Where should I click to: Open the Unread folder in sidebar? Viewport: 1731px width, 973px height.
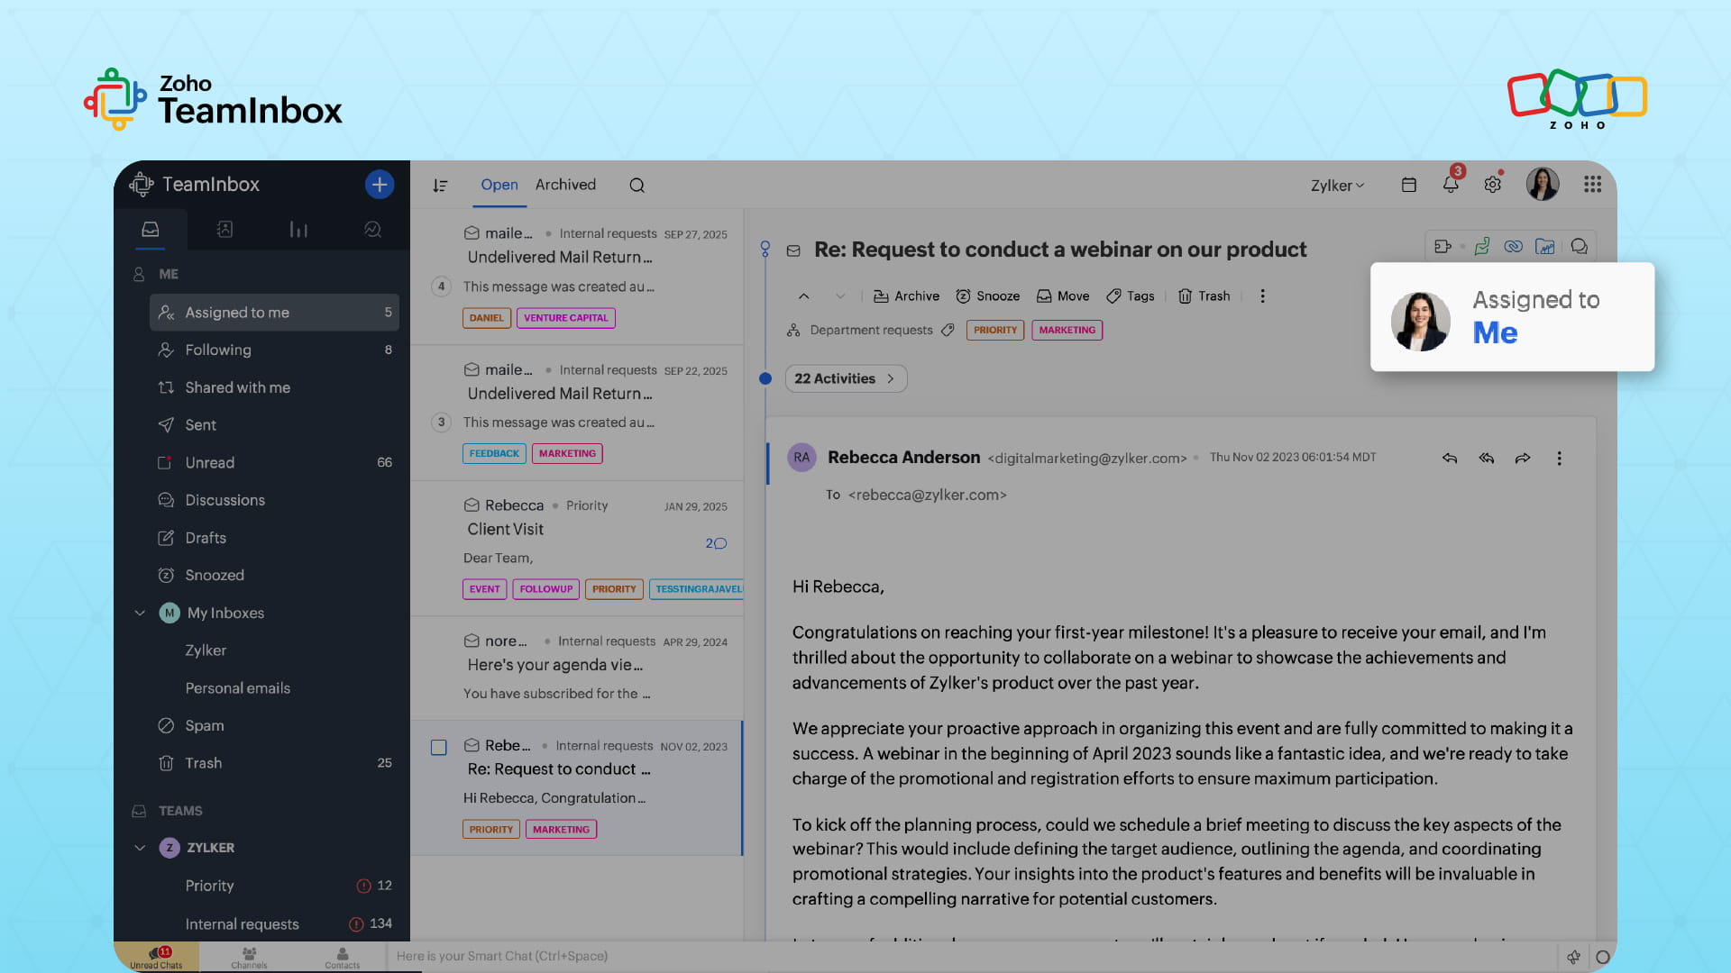tap(209, 462)
